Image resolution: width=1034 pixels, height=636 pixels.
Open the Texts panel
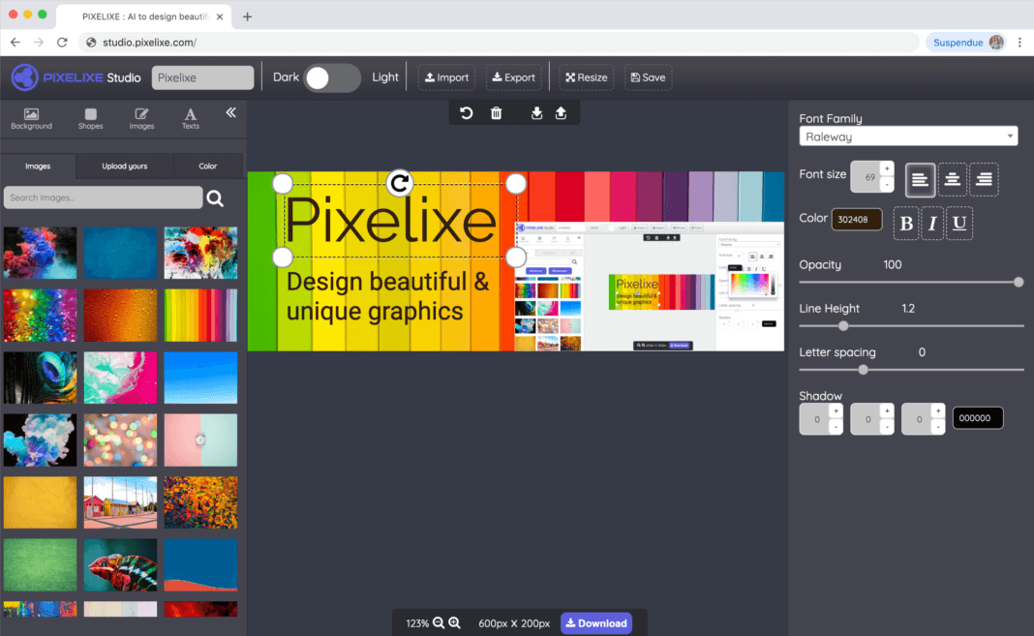pos(190,117)
